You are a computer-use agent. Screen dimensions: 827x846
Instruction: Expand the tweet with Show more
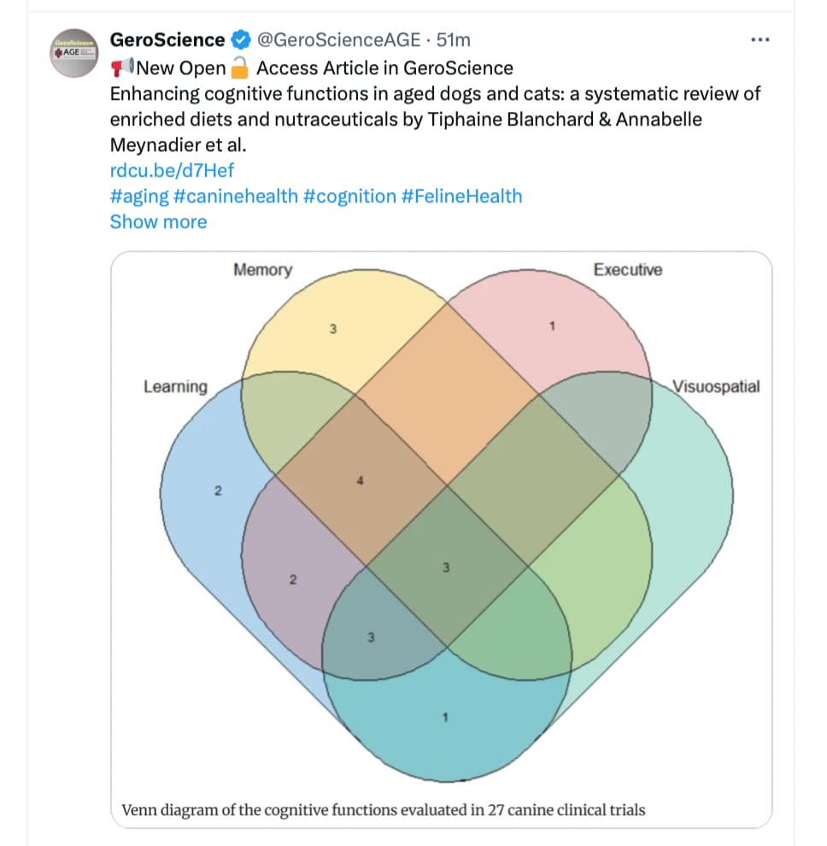159,221
